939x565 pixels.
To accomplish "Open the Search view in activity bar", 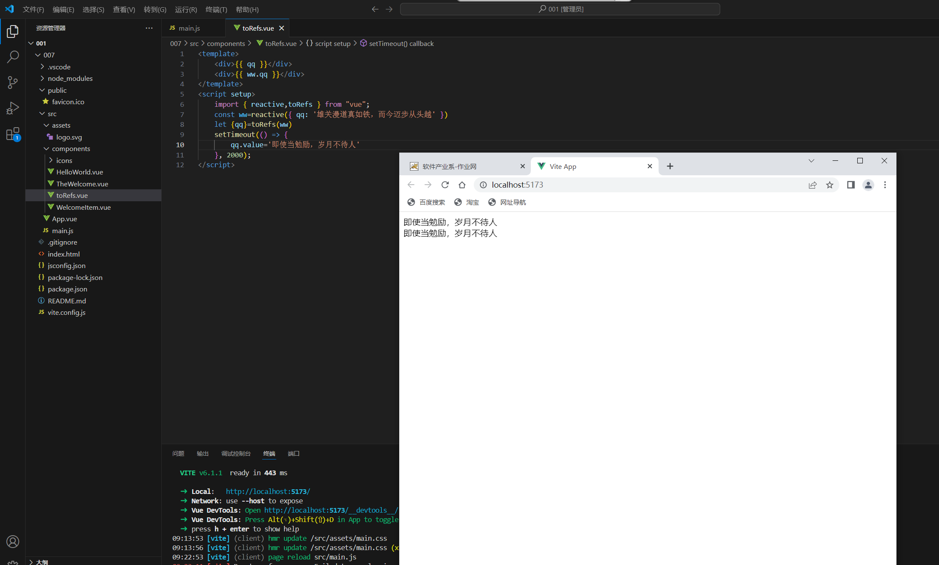I will [x=13, y=57].
